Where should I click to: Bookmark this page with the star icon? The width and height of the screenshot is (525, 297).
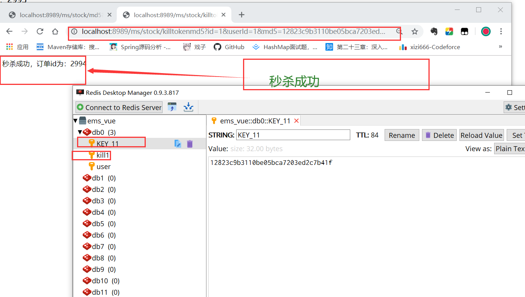point(415,32)
